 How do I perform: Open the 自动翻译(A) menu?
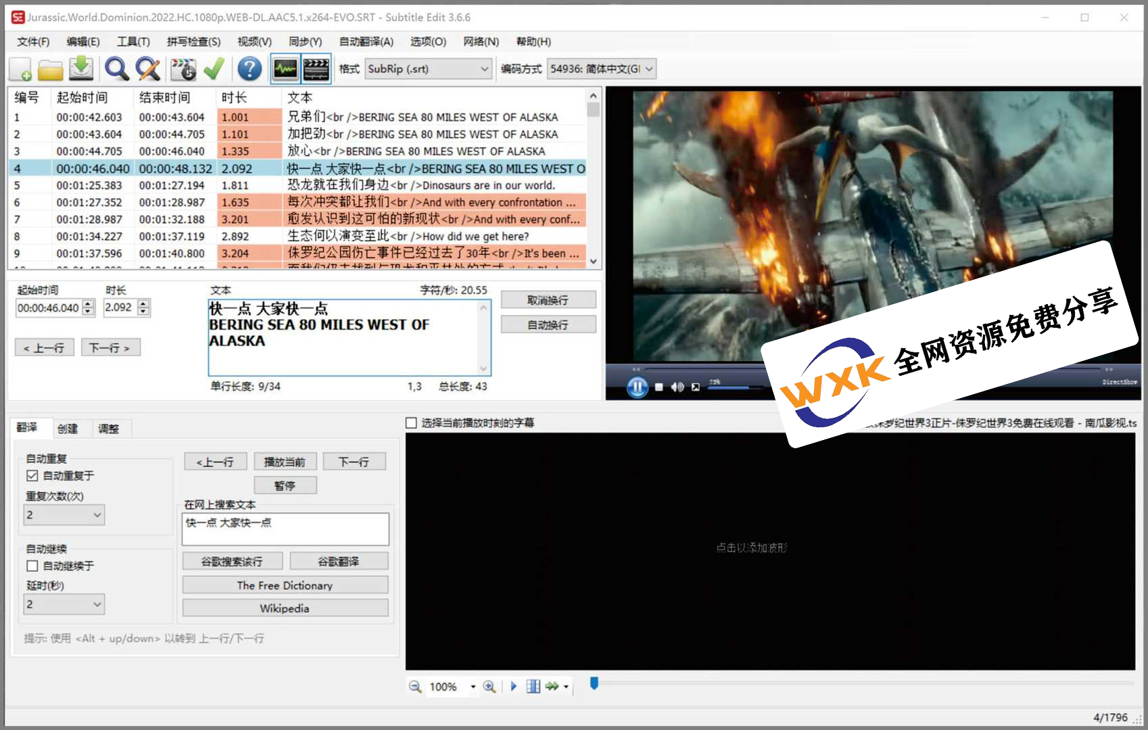[x=366, y=42]
